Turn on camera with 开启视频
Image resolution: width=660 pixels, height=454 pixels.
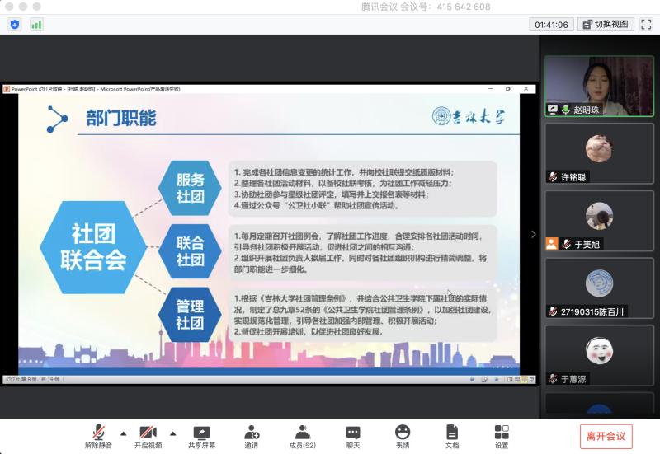[x=148, y=437]
